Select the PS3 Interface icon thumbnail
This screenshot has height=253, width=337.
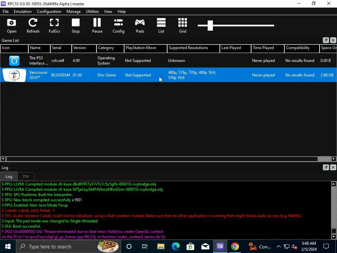tap(14, 61)
